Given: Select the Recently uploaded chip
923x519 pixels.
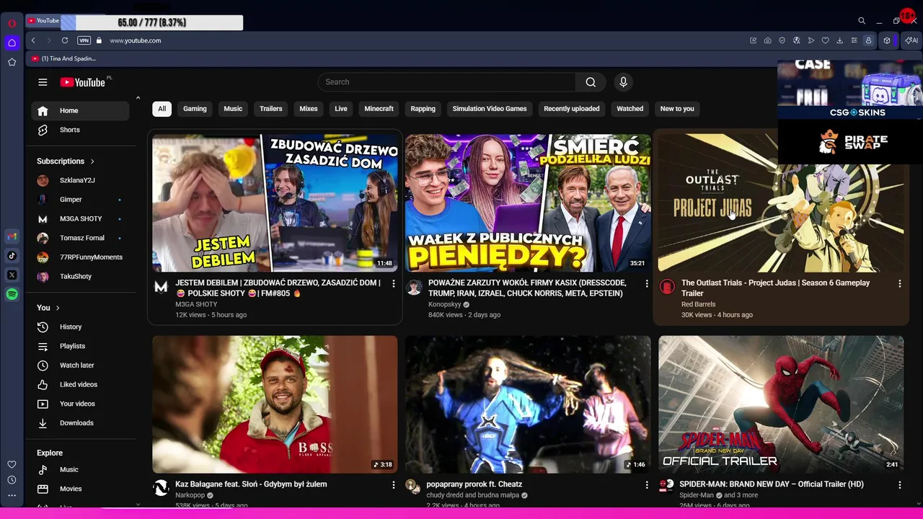Looking at the screenshot, I should 571,109.
